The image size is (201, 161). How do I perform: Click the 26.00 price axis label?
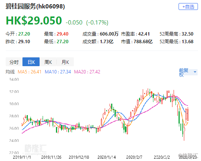[x=14, y=128]
